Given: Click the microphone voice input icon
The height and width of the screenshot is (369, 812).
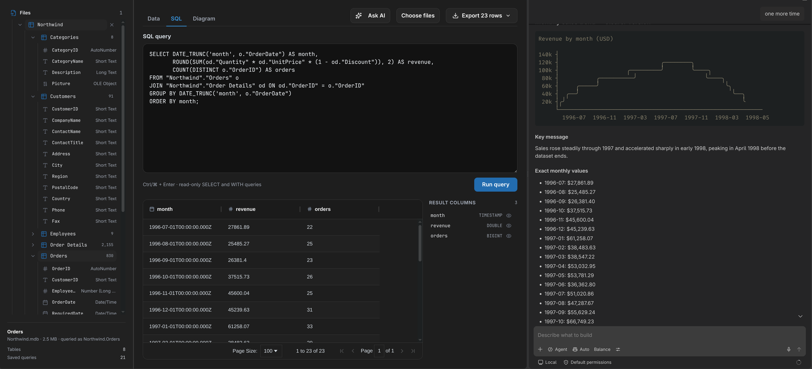Looking at the screenshot, I should pos(788,350).
